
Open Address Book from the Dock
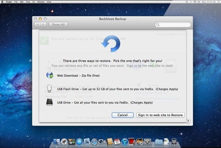[110, 141]
